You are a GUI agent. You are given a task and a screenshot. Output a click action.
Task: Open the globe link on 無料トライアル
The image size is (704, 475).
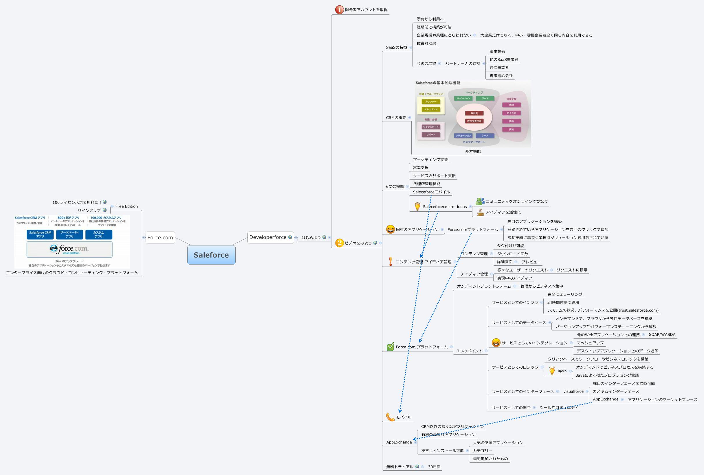point(417,467)
